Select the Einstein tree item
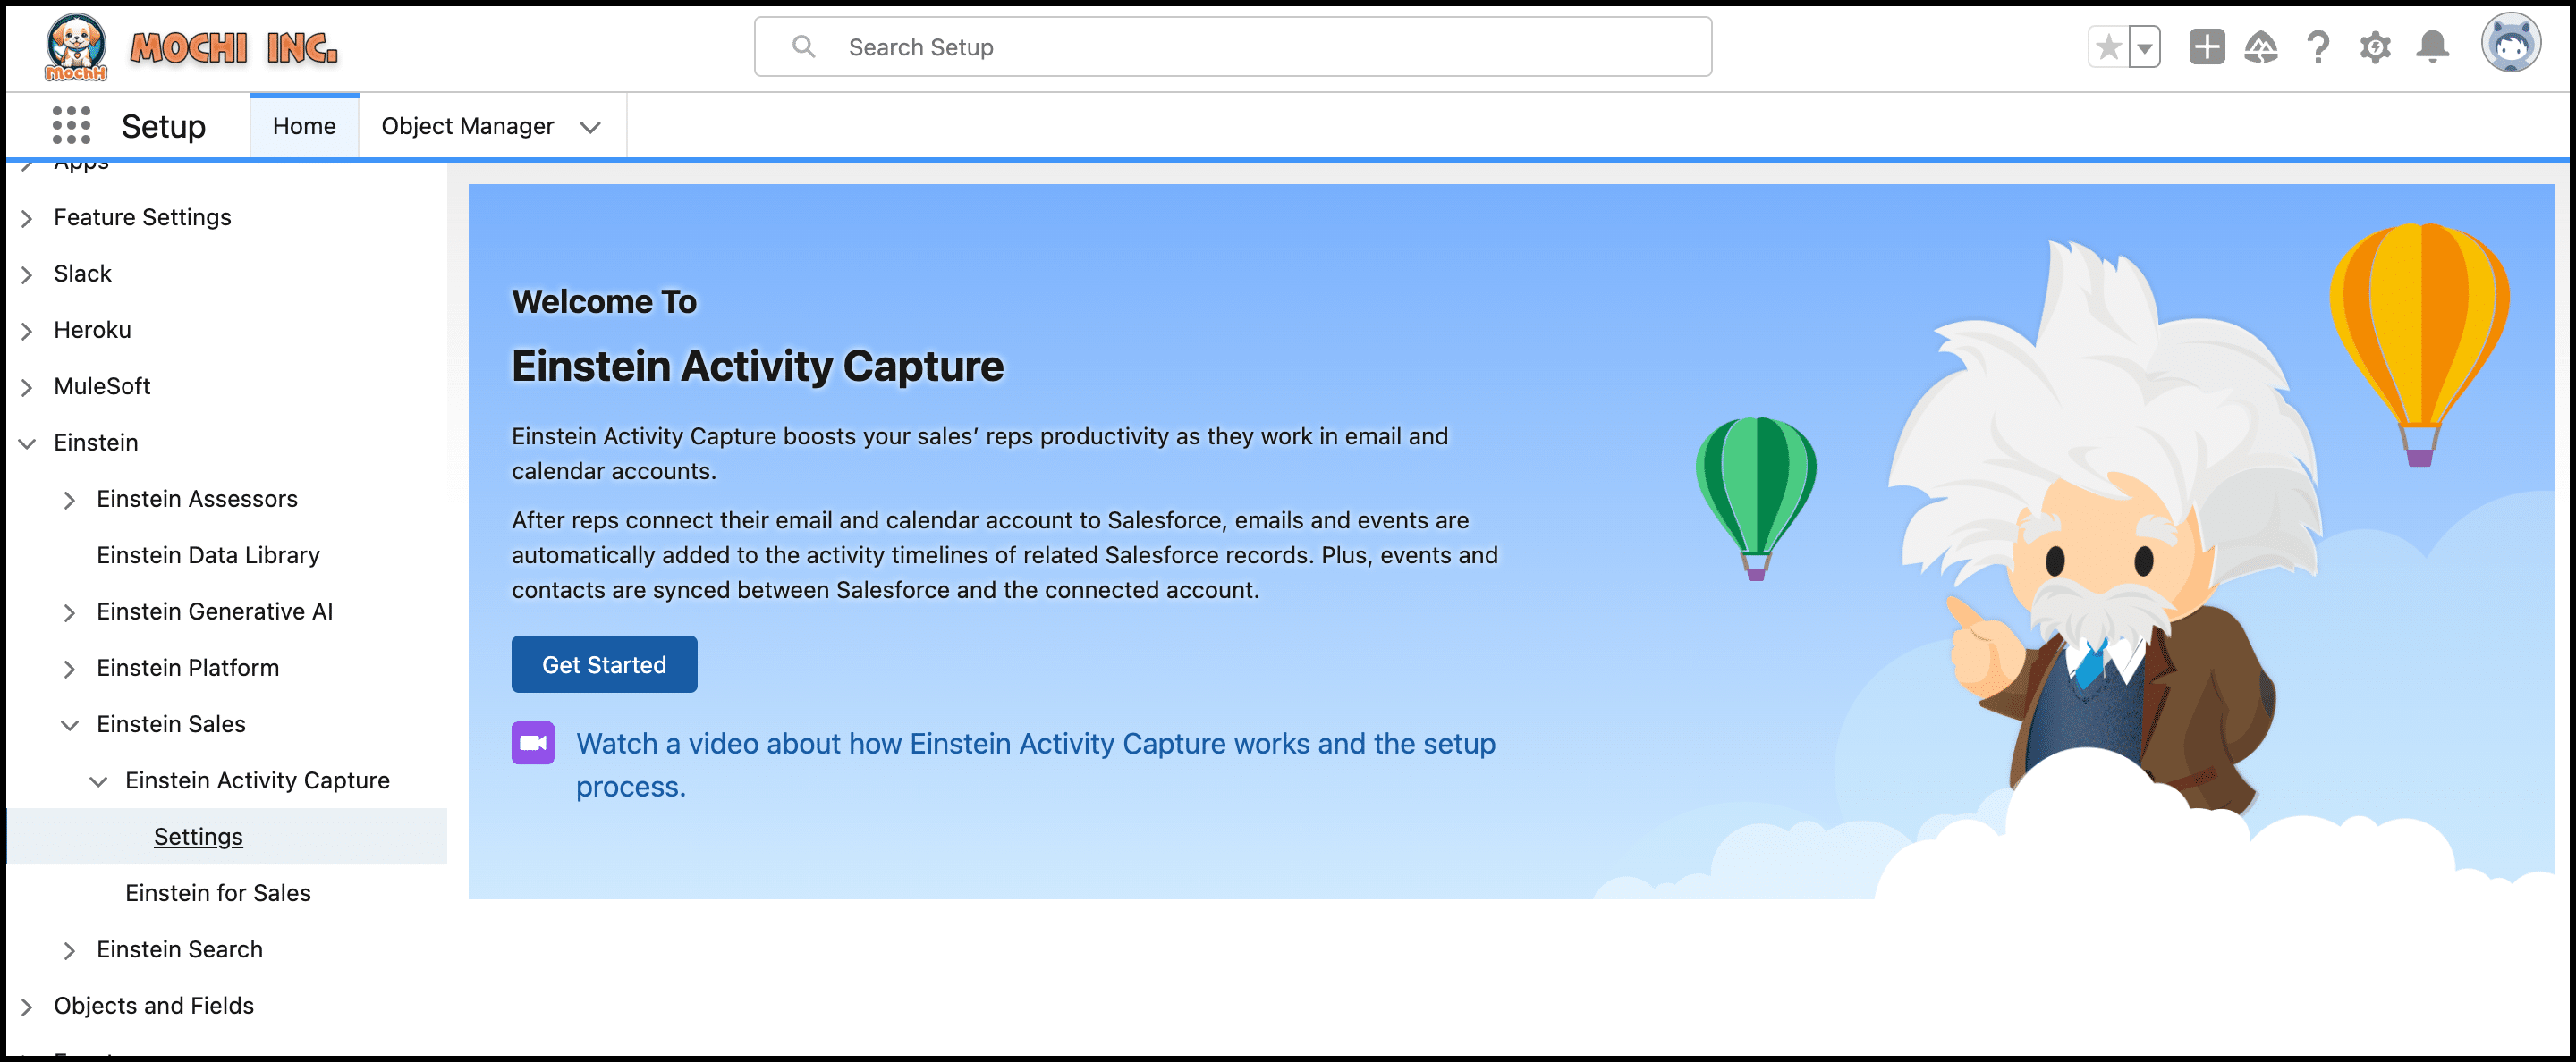This screenshot has height=1062, width=2576. (x=96, y=442)
